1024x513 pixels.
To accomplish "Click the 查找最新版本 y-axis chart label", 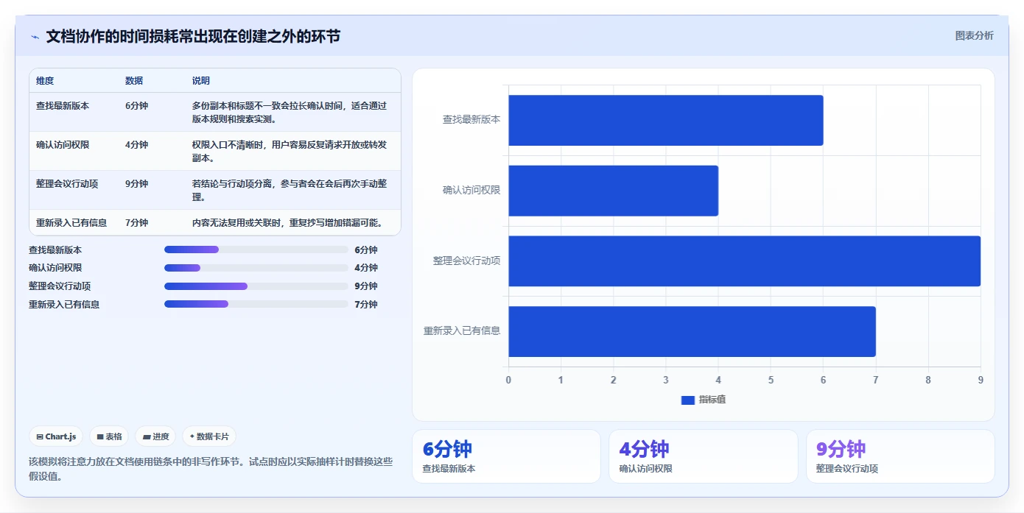I will tap(471, 119).
